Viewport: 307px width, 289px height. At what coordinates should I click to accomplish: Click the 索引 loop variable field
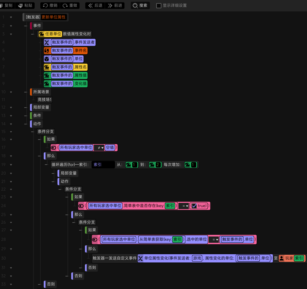point(103,165)
